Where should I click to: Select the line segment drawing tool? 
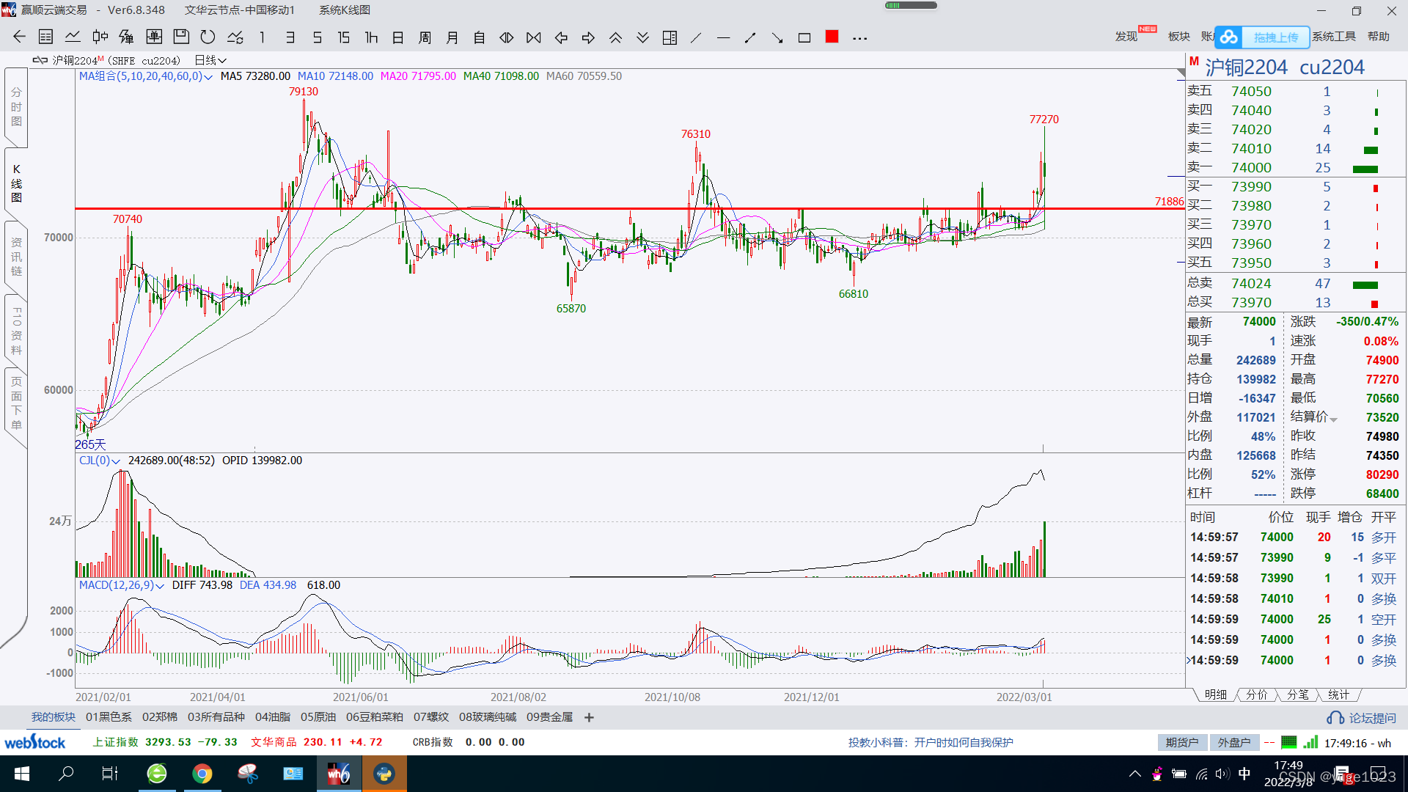(750, 37)
